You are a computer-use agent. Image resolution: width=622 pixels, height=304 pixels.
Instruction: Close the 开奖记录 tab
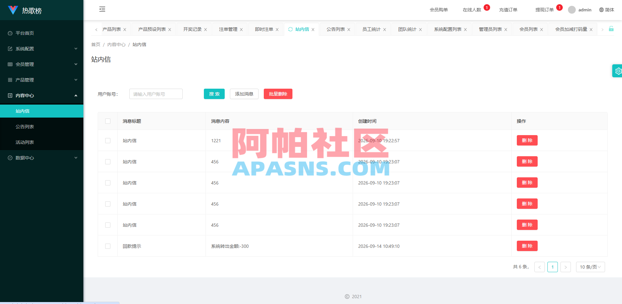click(205, 30)
